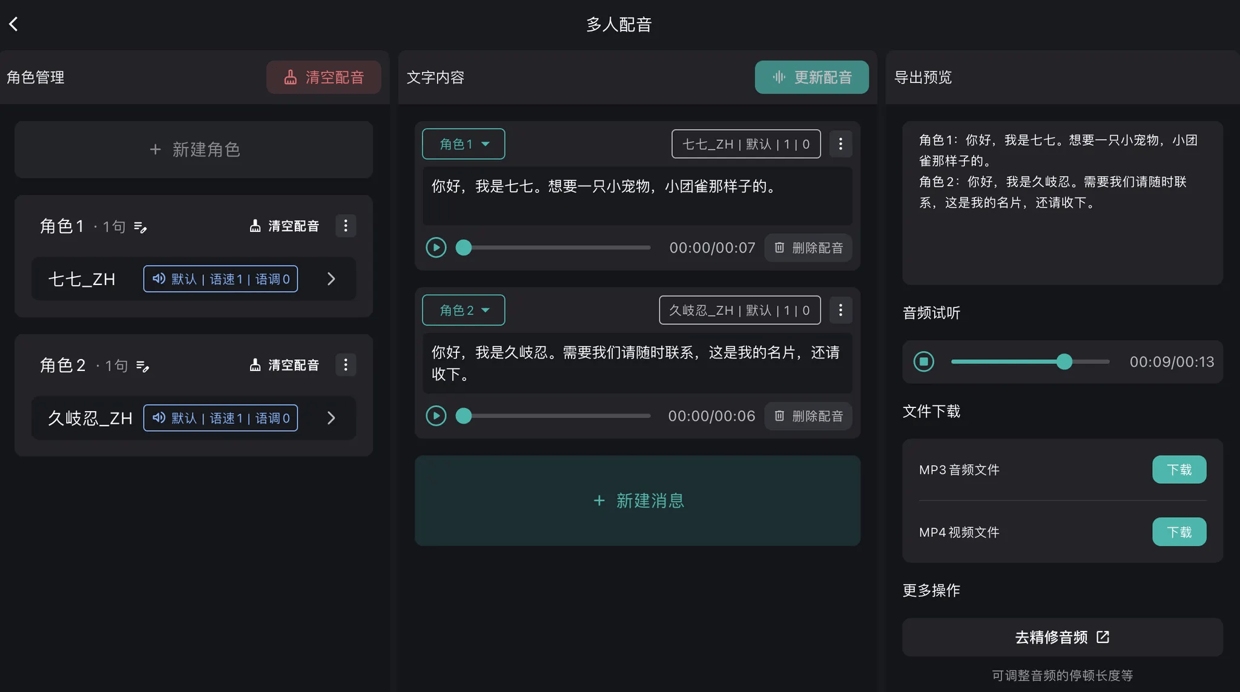Click edit icon next to 角色1 sentence count

click(x=140, y=227)
